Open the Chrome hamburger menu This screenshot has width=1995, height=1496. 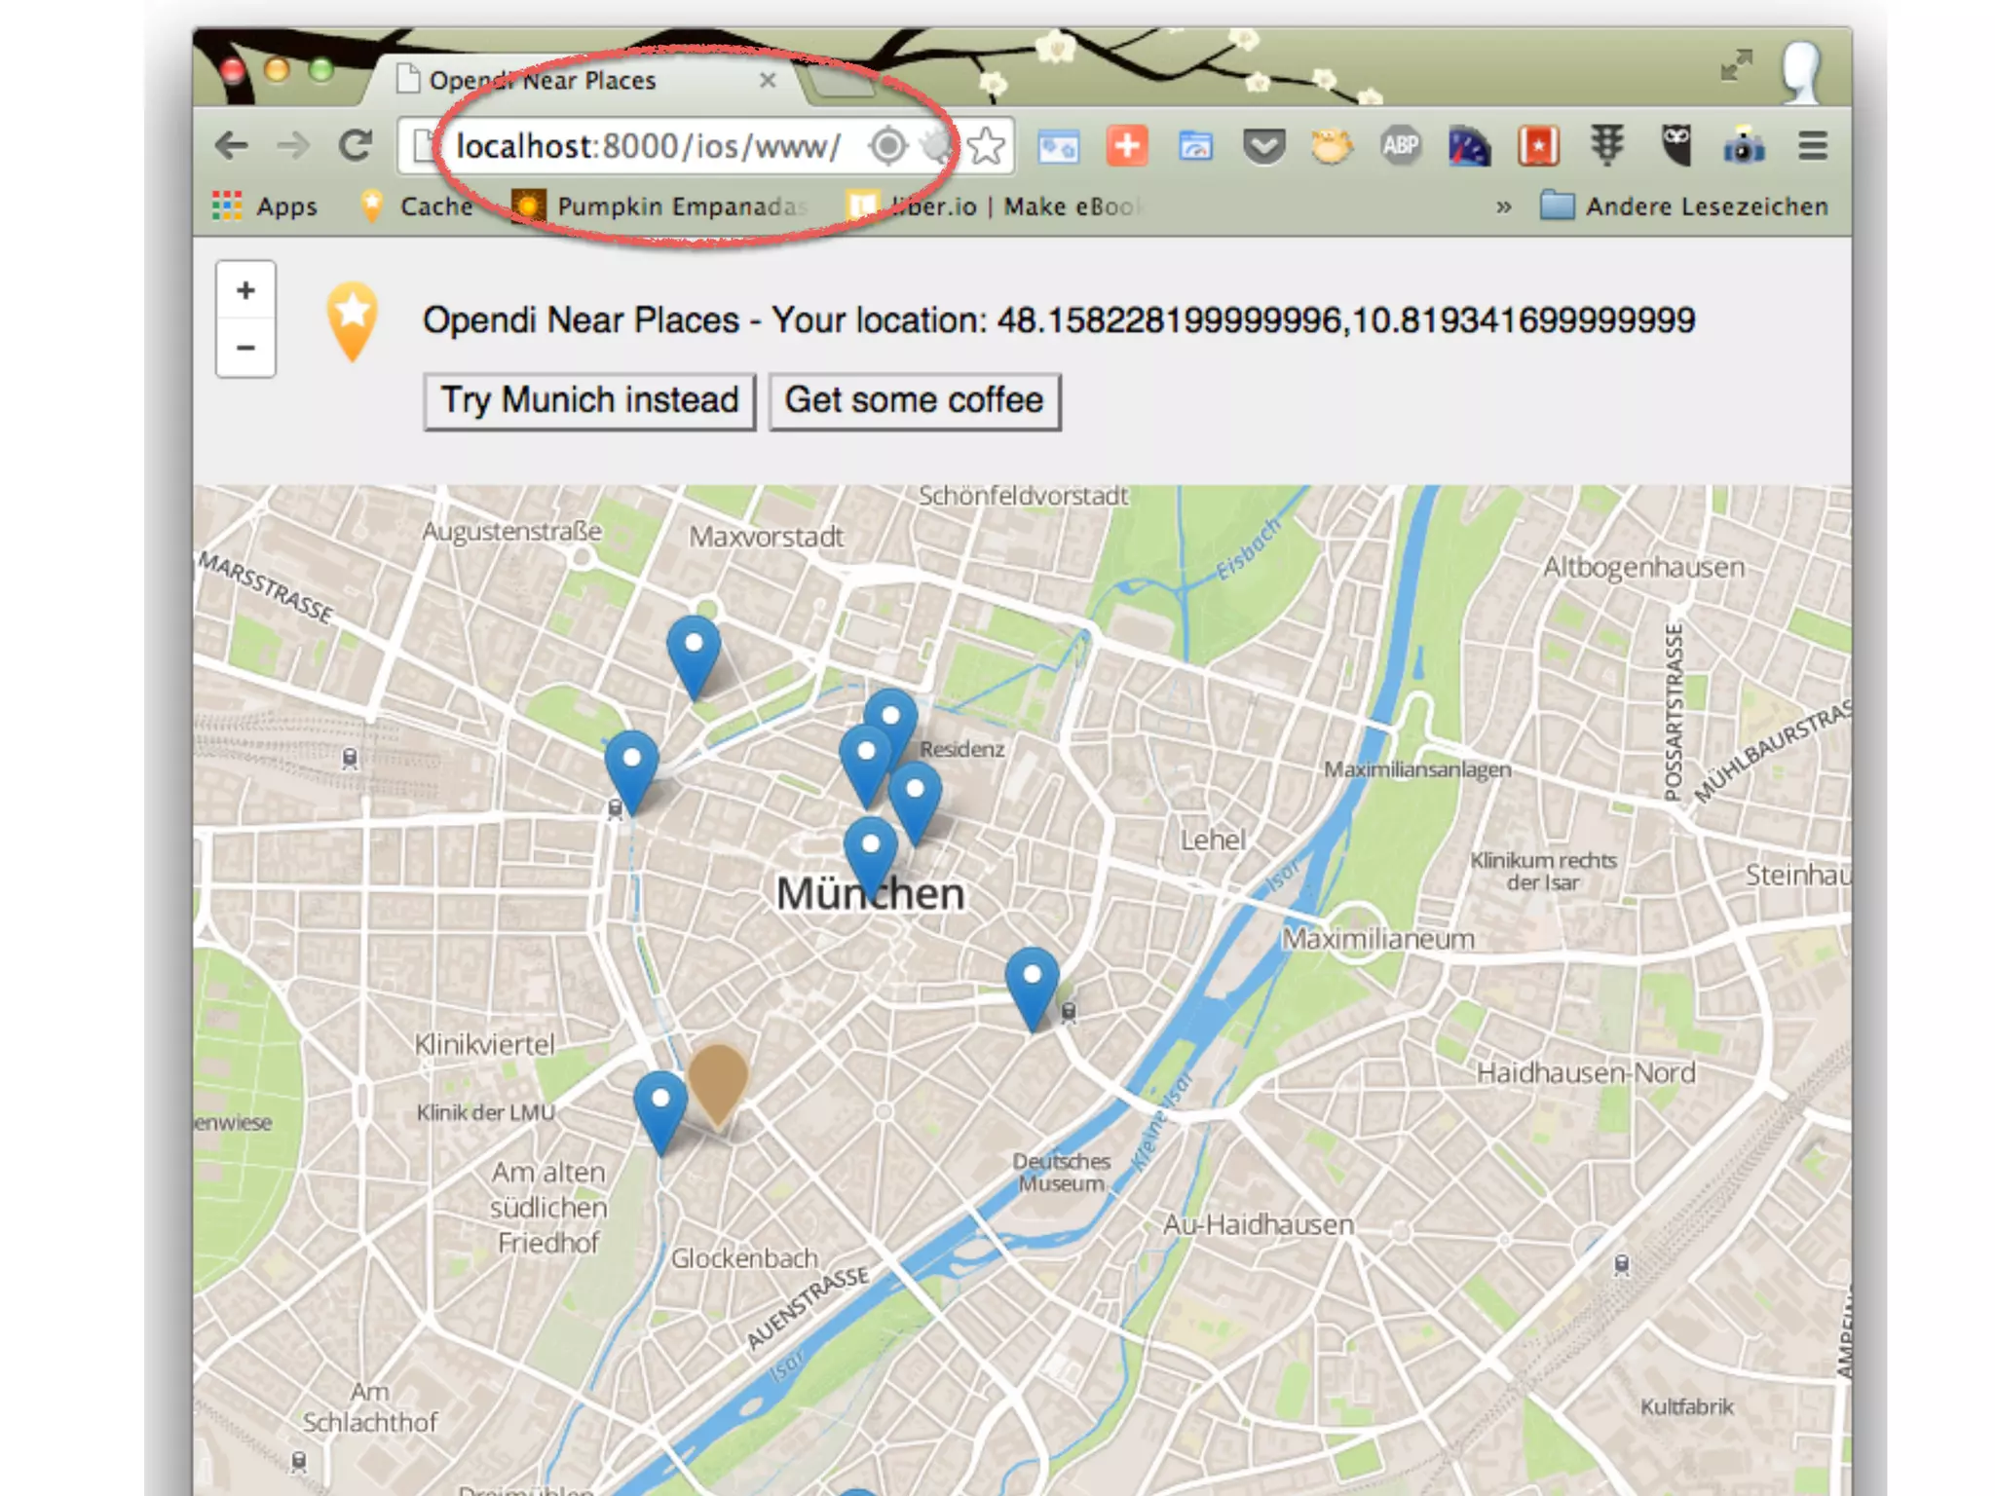[1812, 146]
